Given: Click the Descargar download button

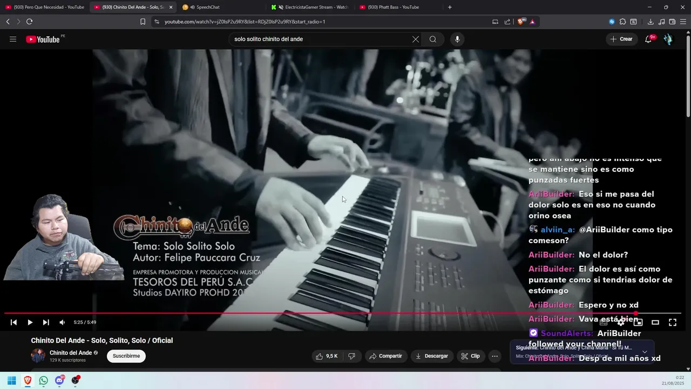Looking at the screenshot, I should [432, 356].
